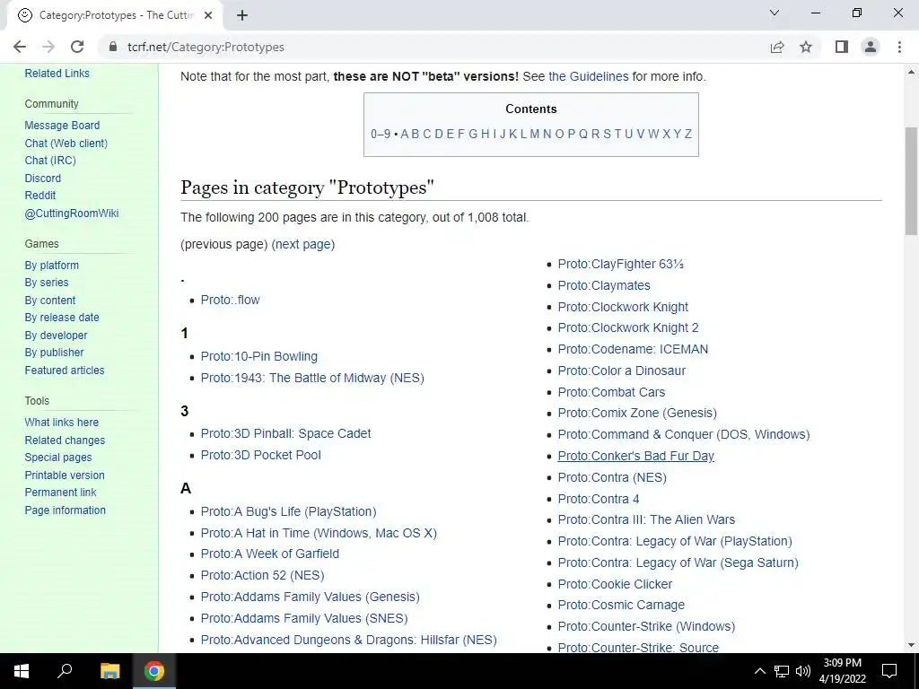
Task: Open the Chat (IRC) link
Action: pos(50,160)
